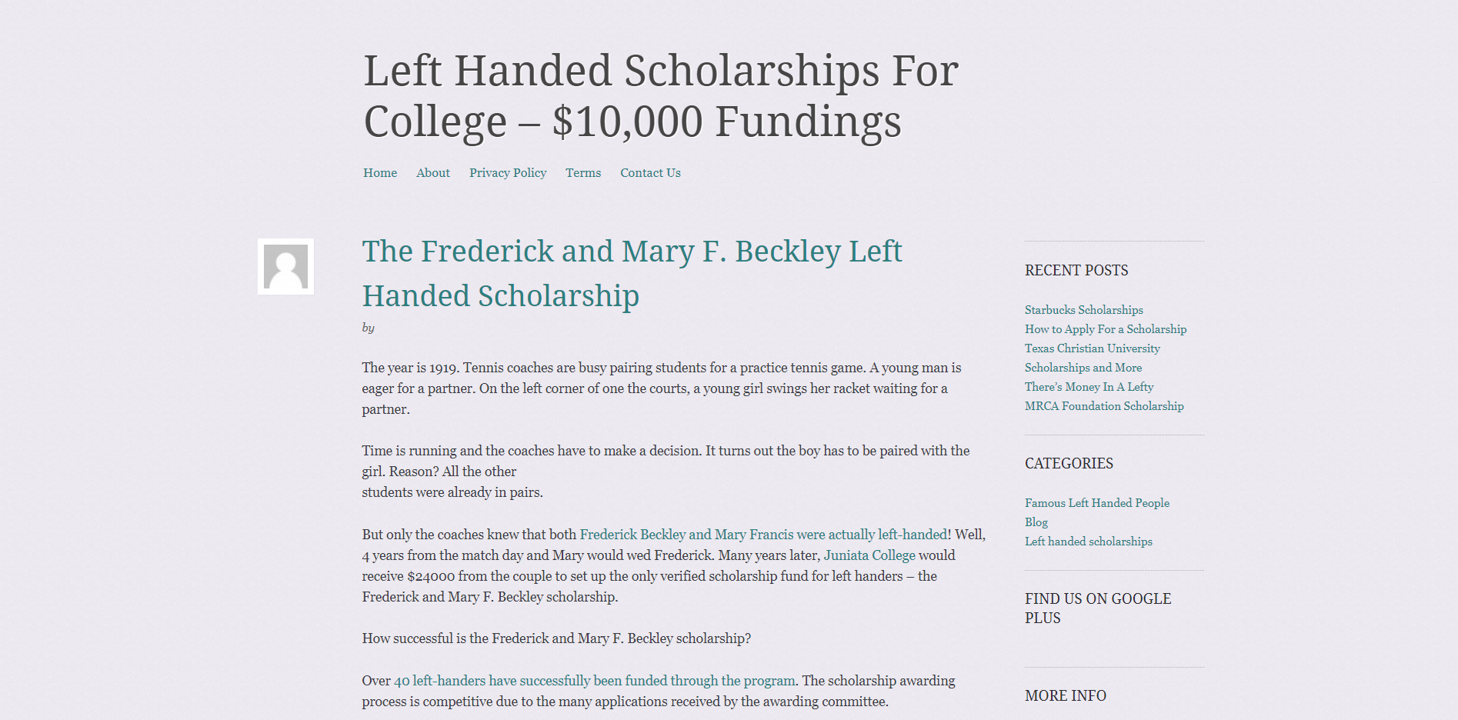Open the Frederick and Mary F. Beckley post
1458x720 pixels.
pyautogui.click(x=631, y=272)
